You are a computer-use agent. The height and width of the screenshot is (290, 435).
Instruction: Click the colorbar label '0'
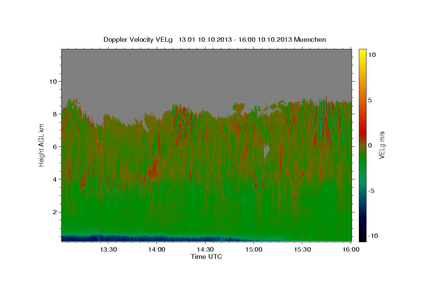(370, 145)
